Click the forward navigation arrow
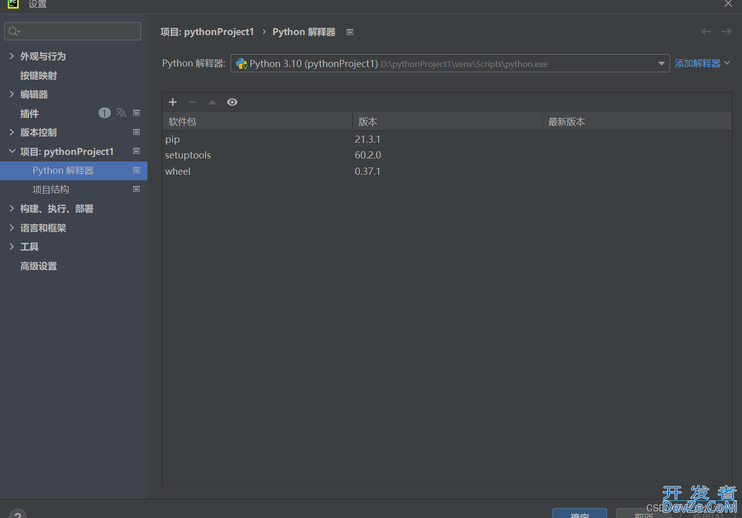This screenshot has width=742, height=518. 726,31
